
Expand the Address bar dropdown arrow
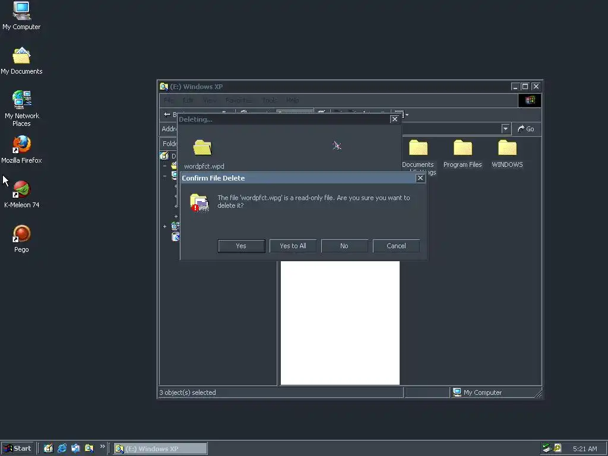[x=505, y=129]
